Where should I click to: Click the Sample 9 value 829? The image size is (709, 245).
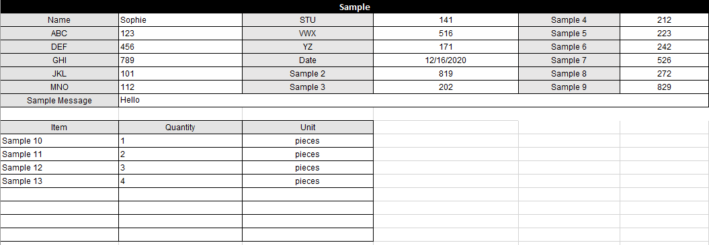[664, 87]
